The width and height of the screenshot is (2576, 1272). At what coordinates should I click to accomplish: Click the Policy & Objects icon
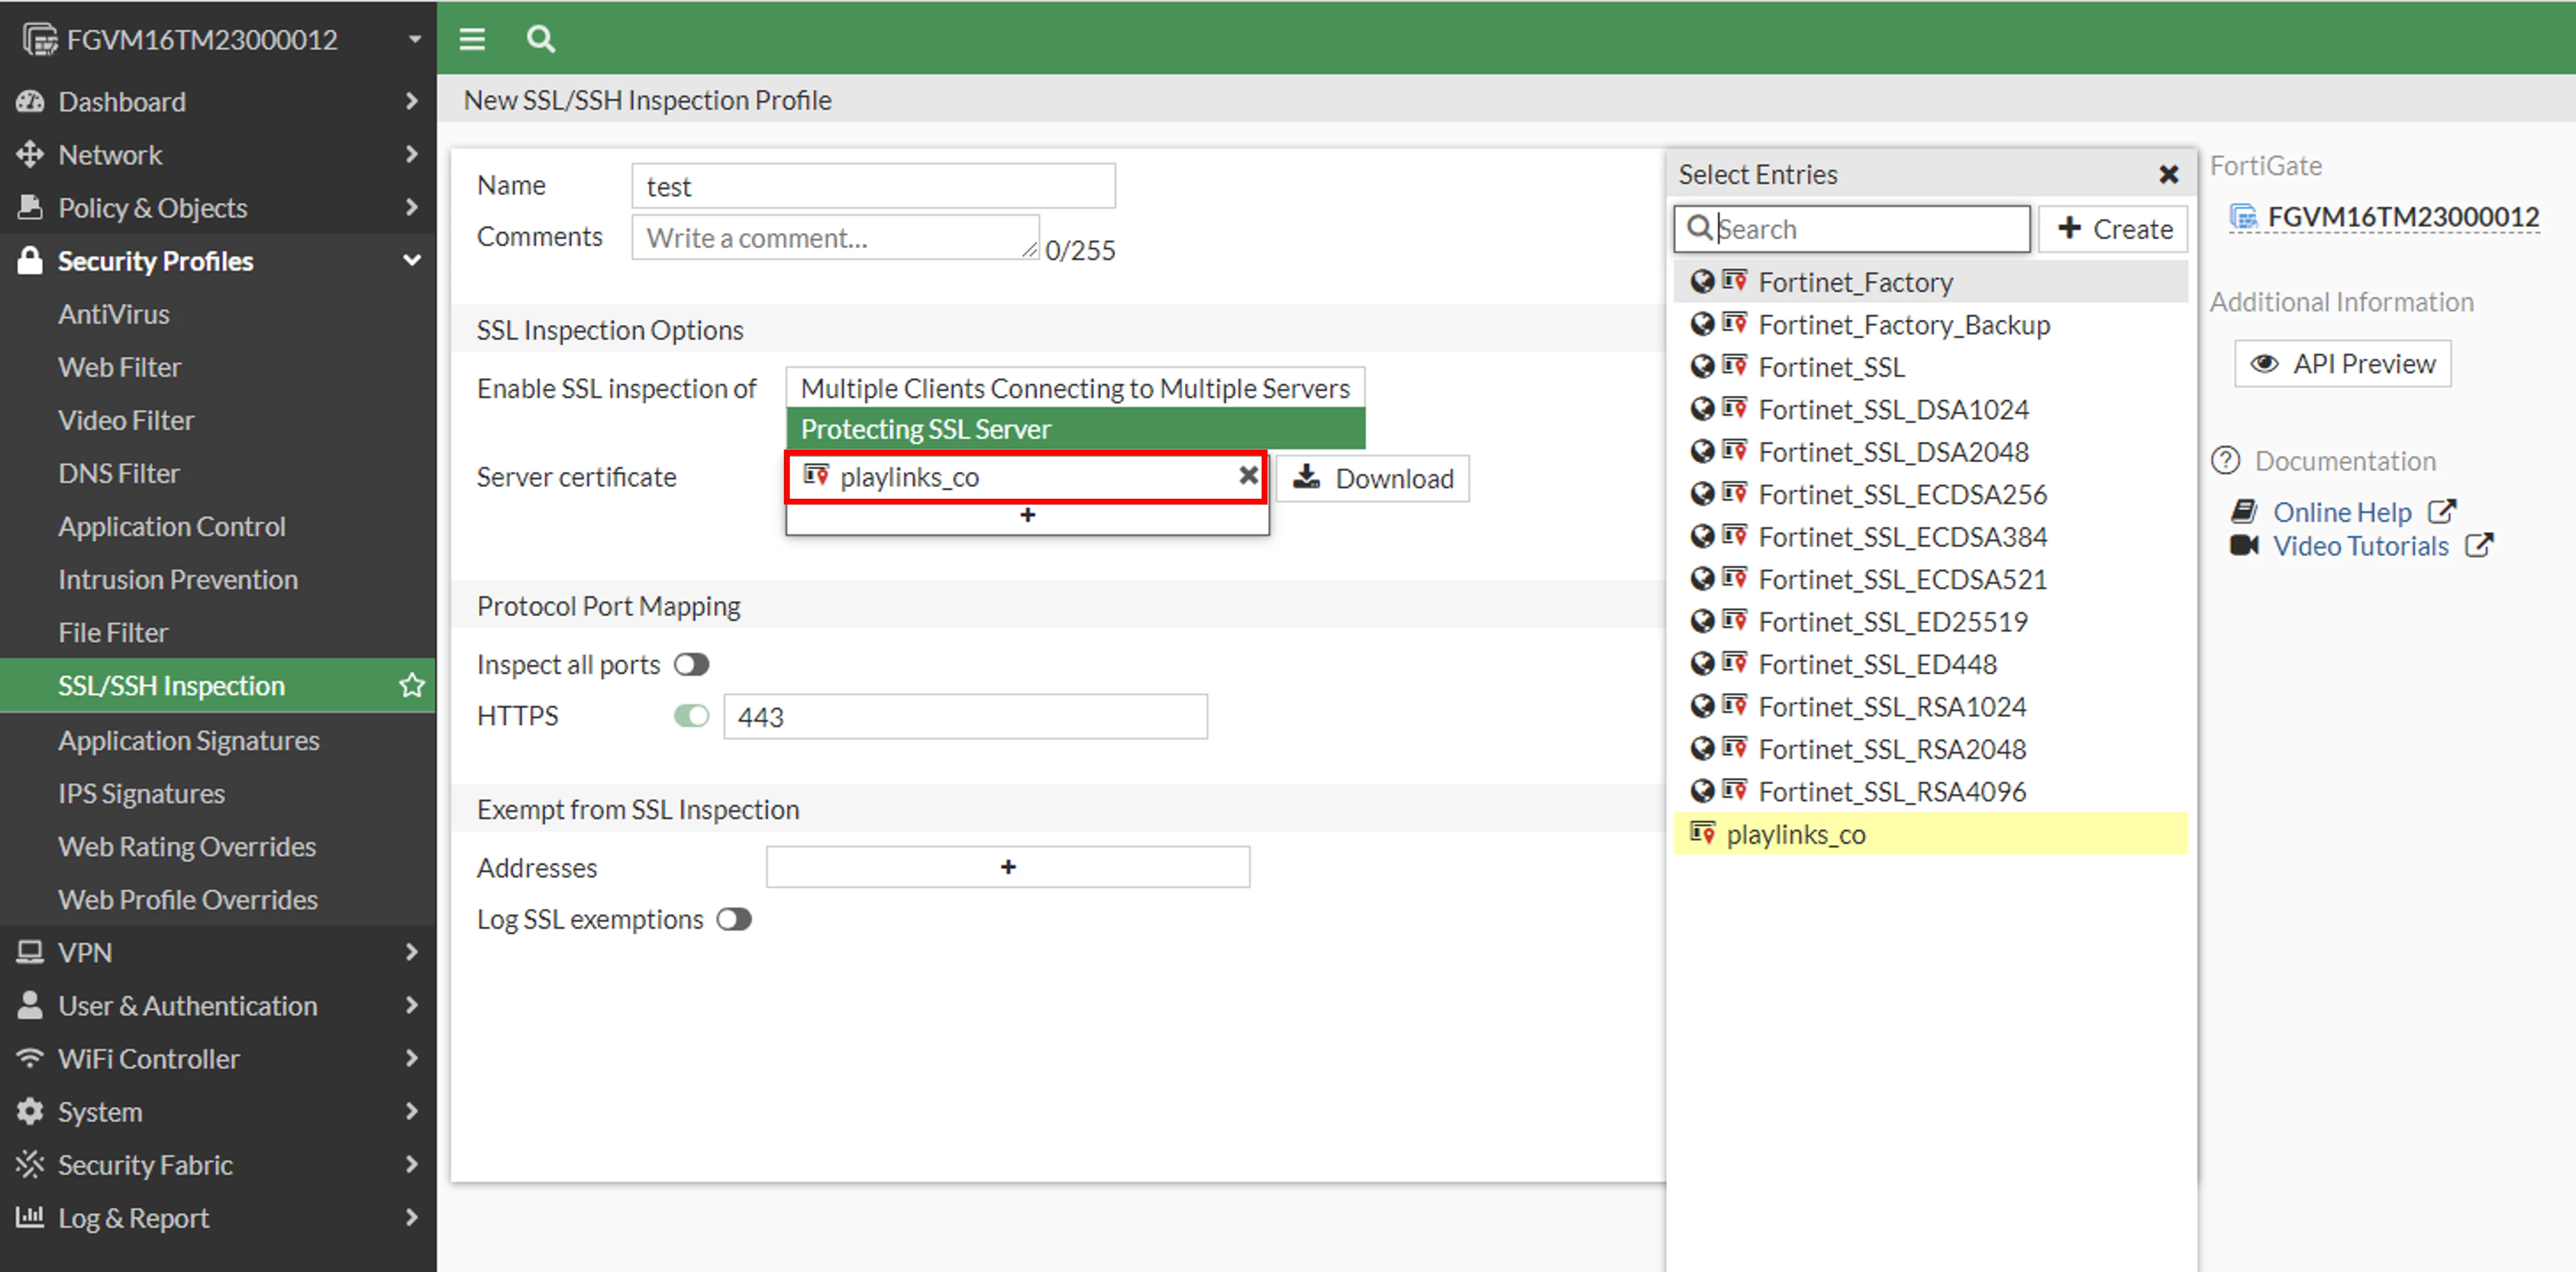coord(30,207)
